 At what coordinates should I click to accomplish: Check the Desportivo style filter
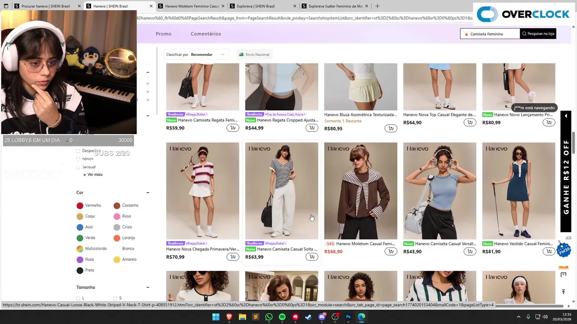(78, 151)
